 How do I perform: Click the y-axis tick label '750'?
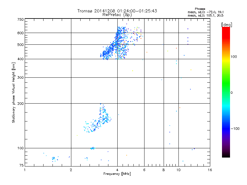pyautogui.click(x=20, y=19)
